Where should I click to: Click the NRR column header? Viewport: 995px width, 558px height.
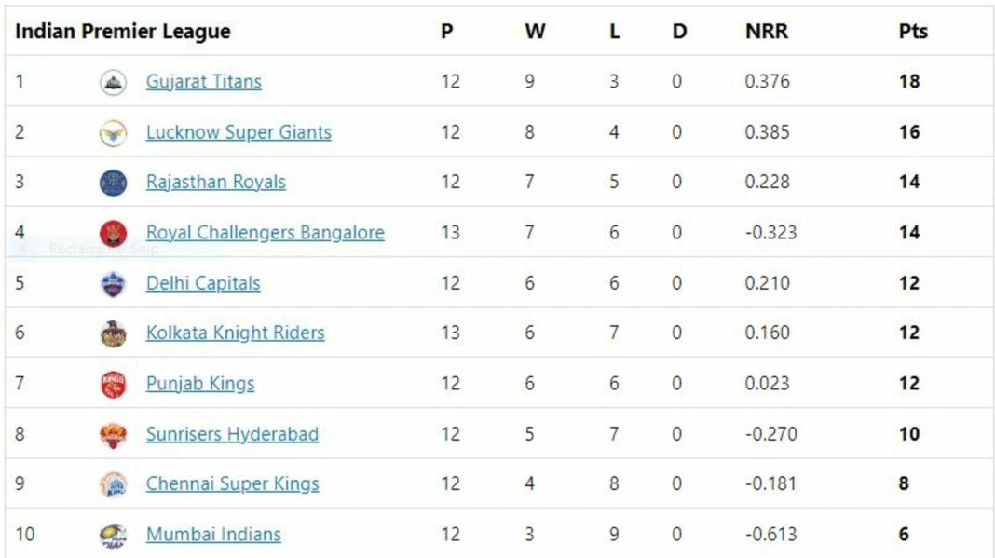[x=767, y=31]
